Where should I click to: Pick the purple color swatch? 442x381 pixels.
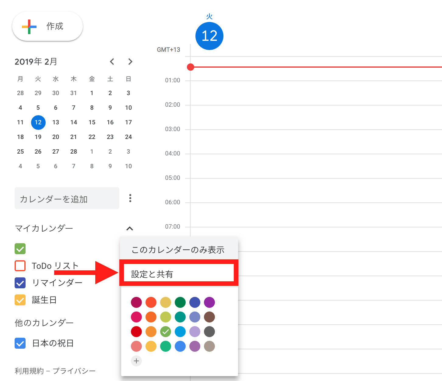pos(209,302)
